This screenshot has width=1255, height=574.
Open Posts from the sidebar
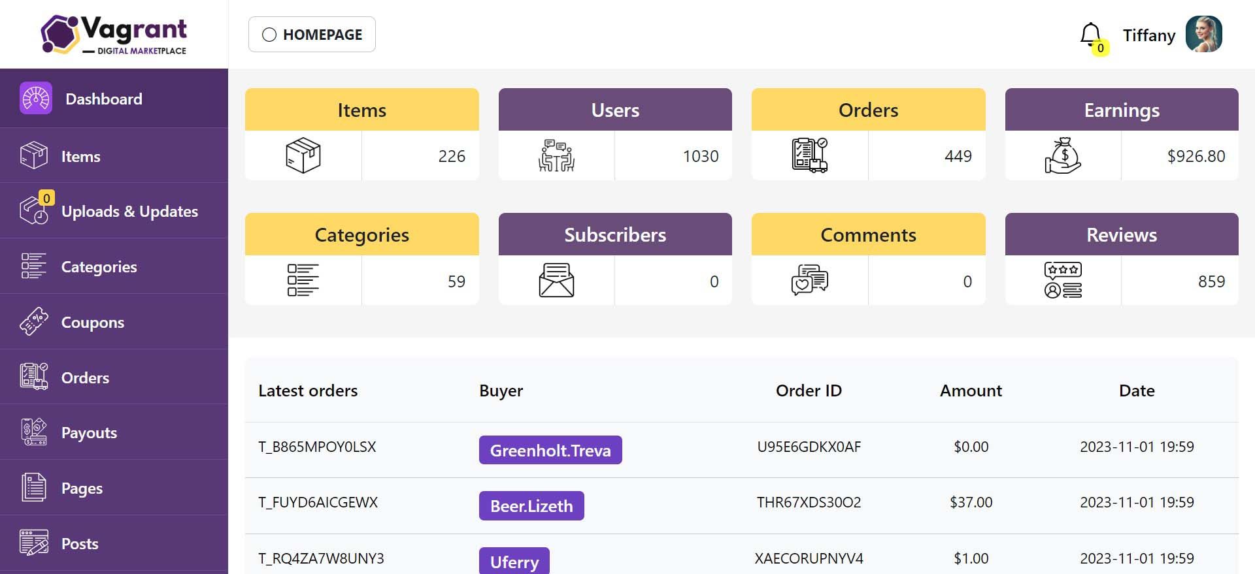pos(80,544)
